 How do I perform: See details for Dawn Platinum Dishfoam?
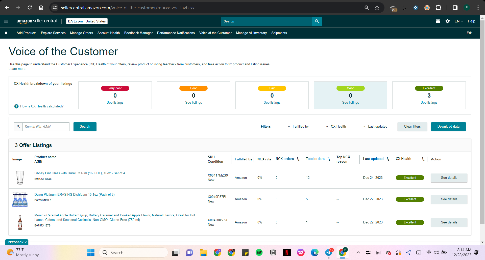(449, 199)
